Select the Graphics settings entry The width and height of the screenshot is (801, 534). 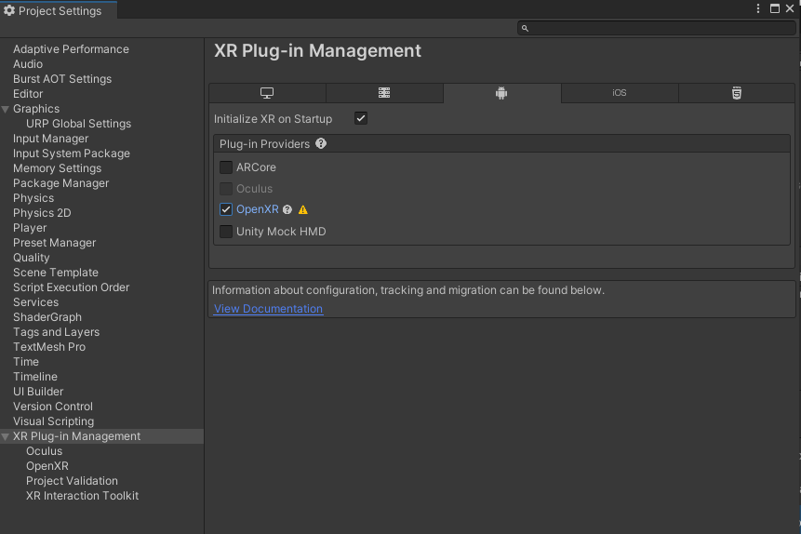click(36, 109)
